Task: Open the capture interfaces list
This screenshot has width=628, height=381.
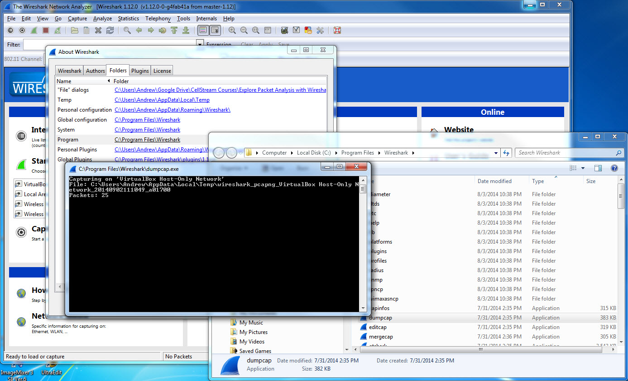Action: tap(10, 30)
